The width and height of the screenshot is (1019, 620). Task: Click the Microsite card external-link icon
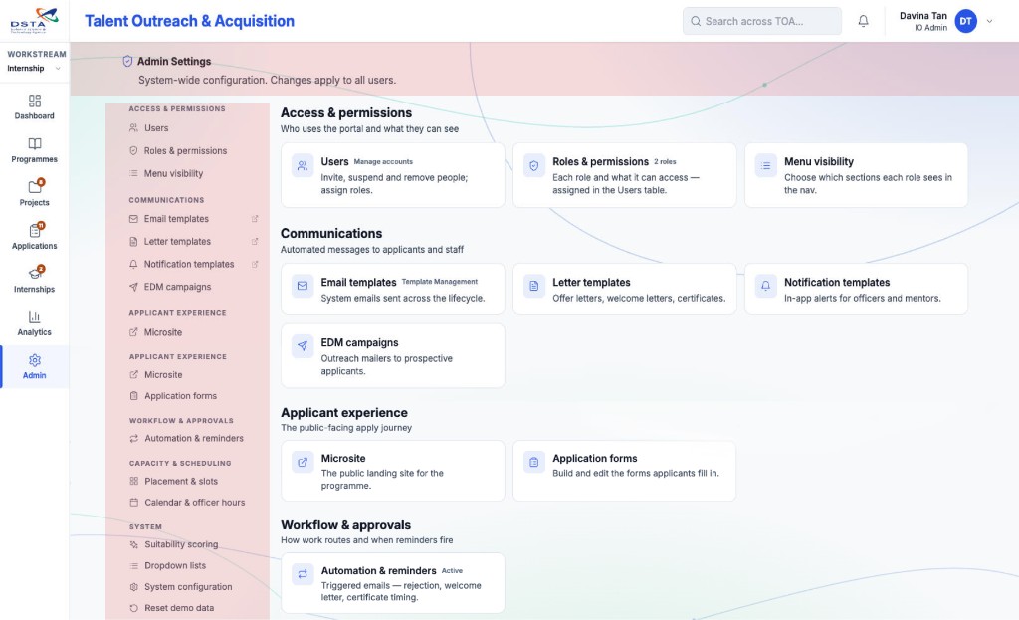click(303, 462)
